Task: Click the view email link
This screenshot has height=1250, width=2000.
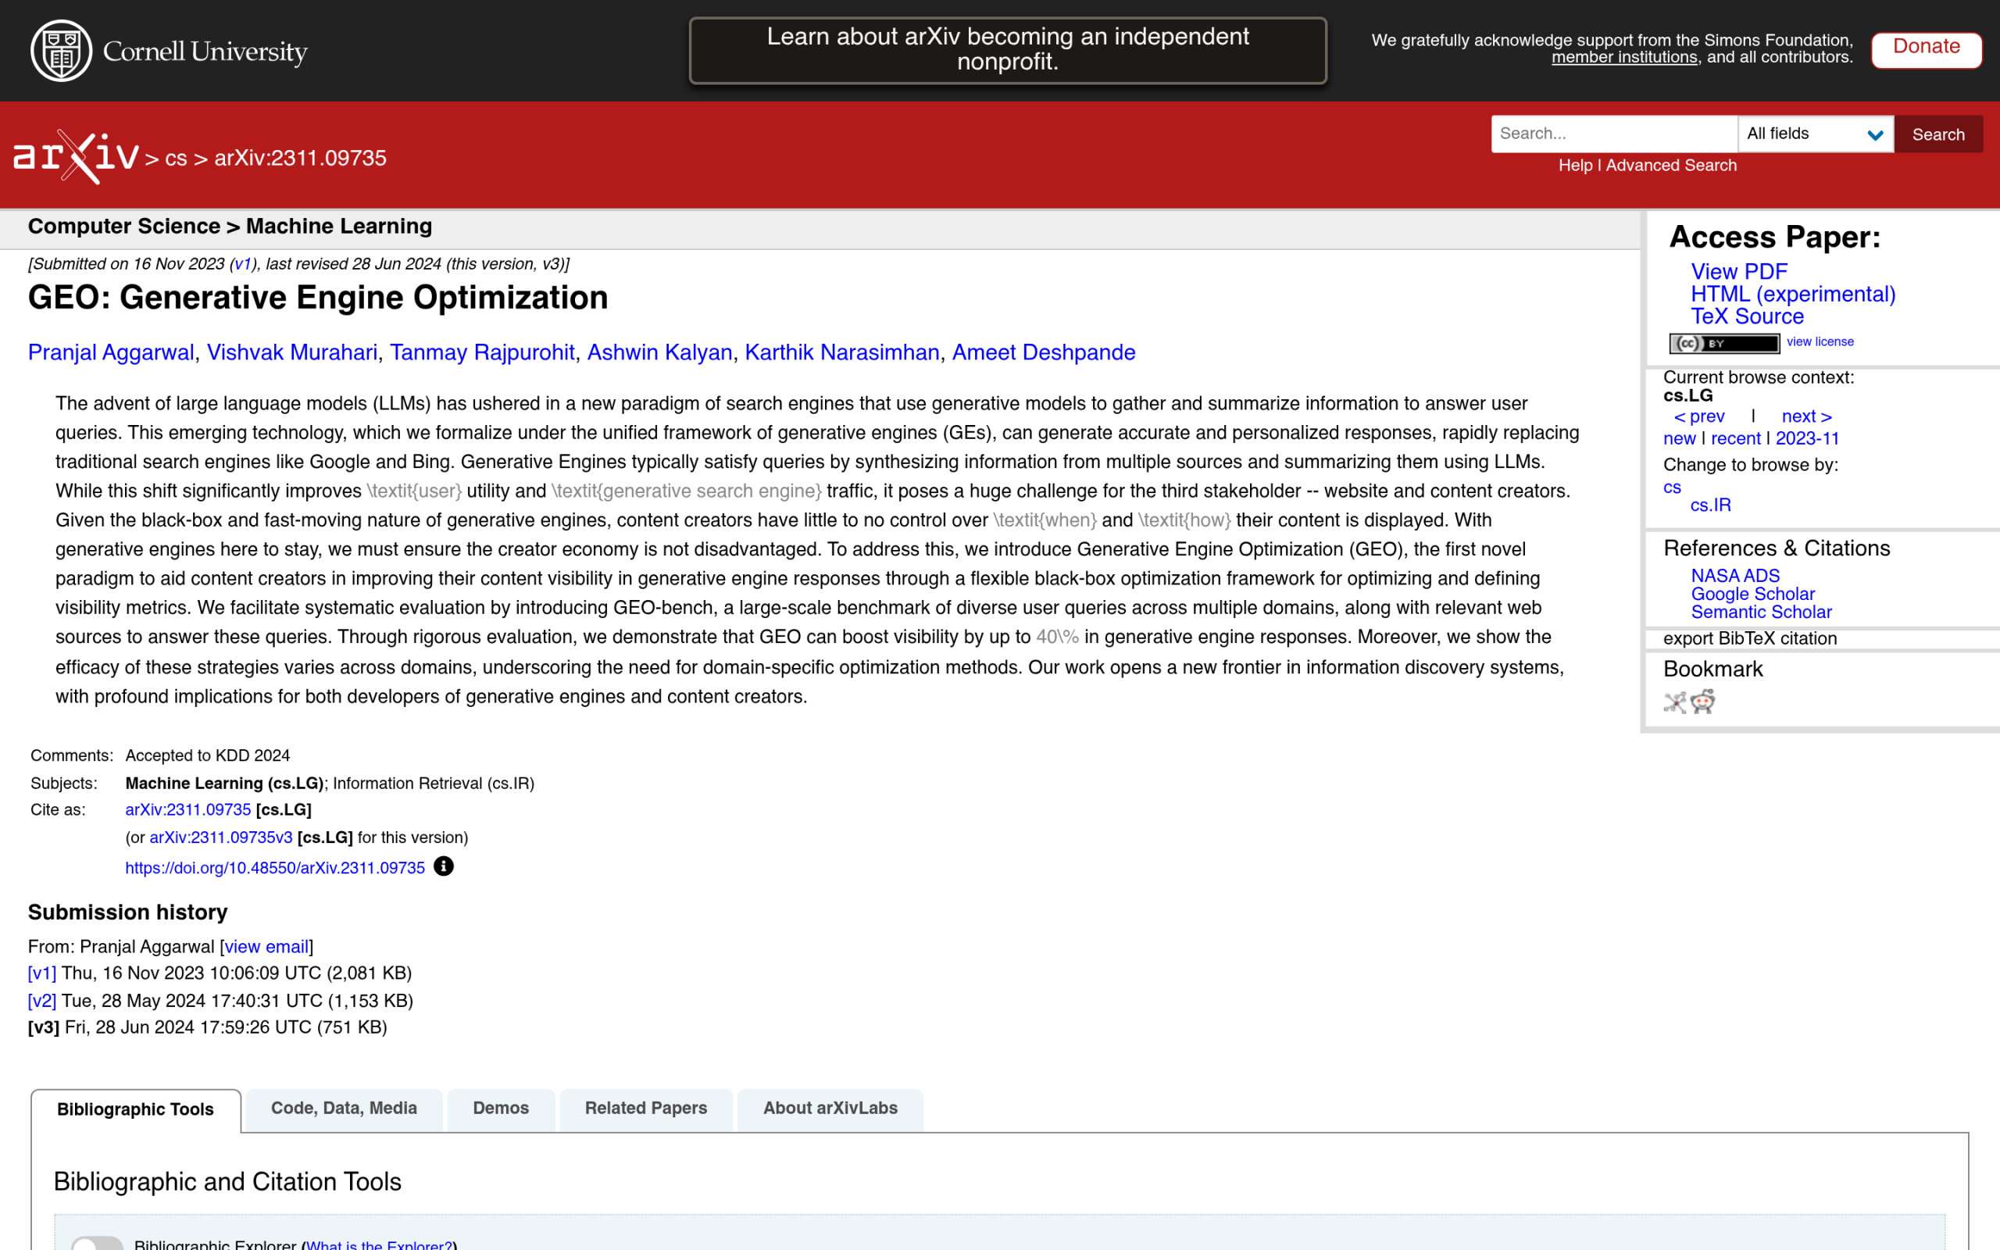Action: pos(266,948)
